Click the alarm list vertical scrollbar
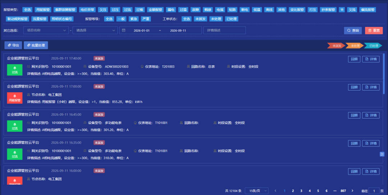The image size is (388, 195). (384, 74)
